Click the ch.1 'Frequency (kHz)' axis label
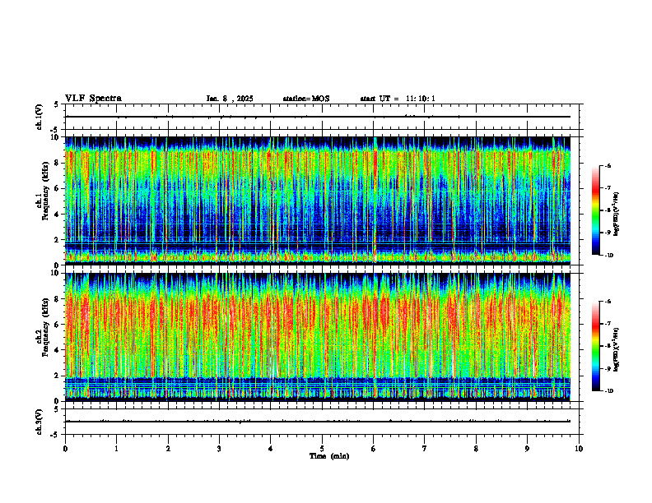This screenshot has width=652, height=503. point(45,189)
